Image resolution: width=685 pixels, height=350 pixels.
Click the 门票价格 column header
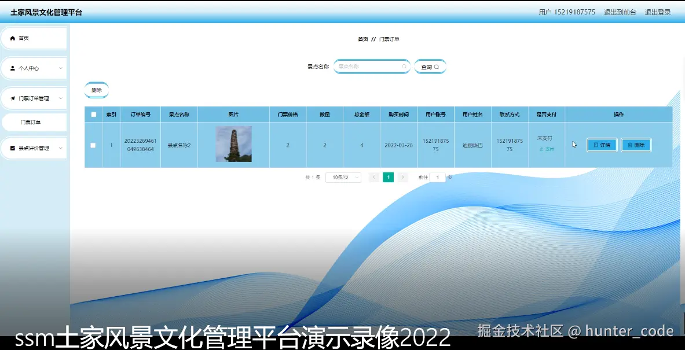288,115
